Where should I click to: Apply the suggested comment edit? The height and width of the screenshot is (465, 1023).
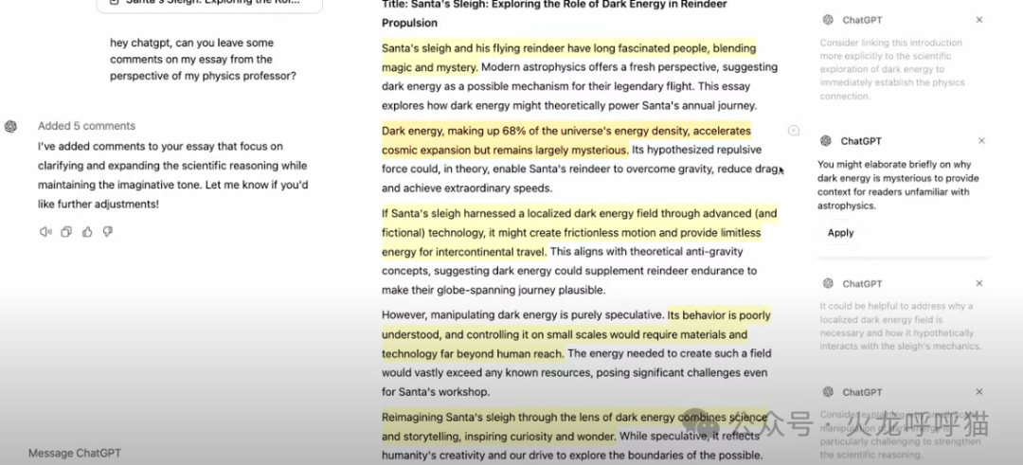[x=840, y=233]
